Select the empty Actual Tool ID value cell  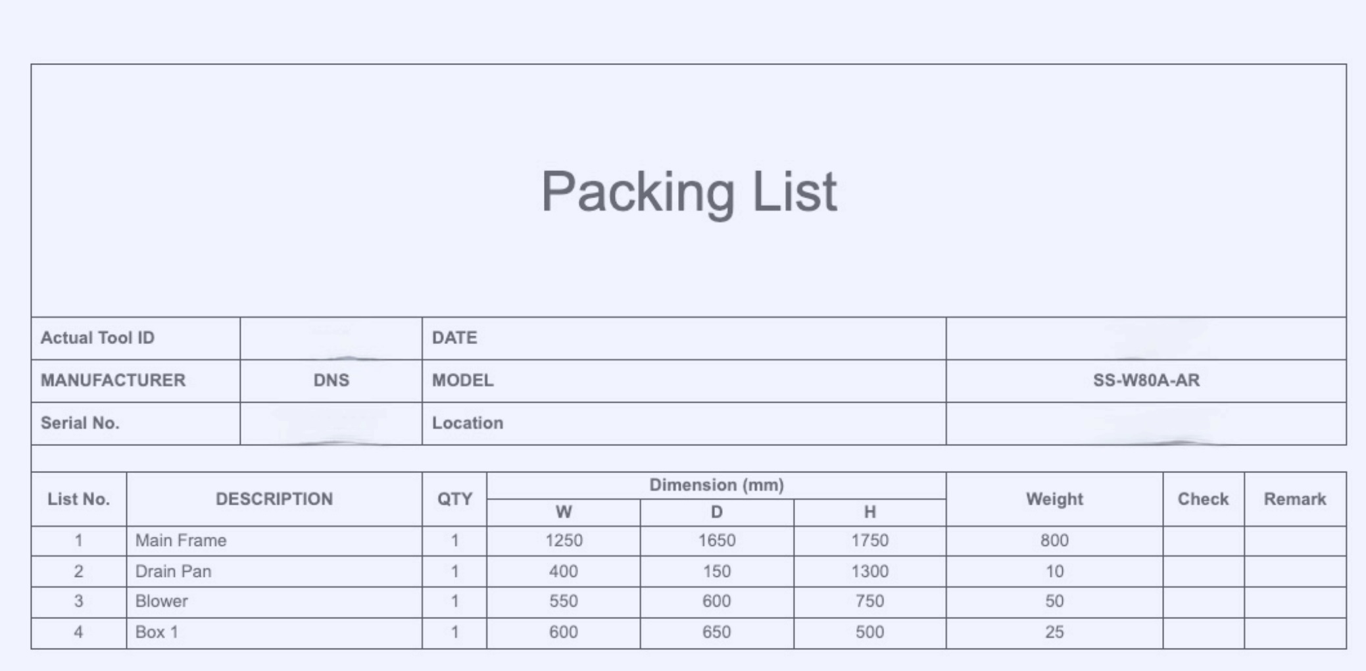point(331,338)
